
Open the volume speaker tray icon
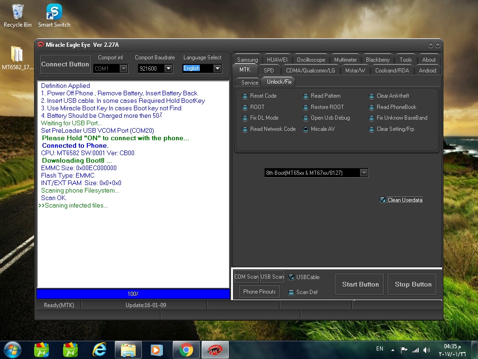[x=427, y=350]
